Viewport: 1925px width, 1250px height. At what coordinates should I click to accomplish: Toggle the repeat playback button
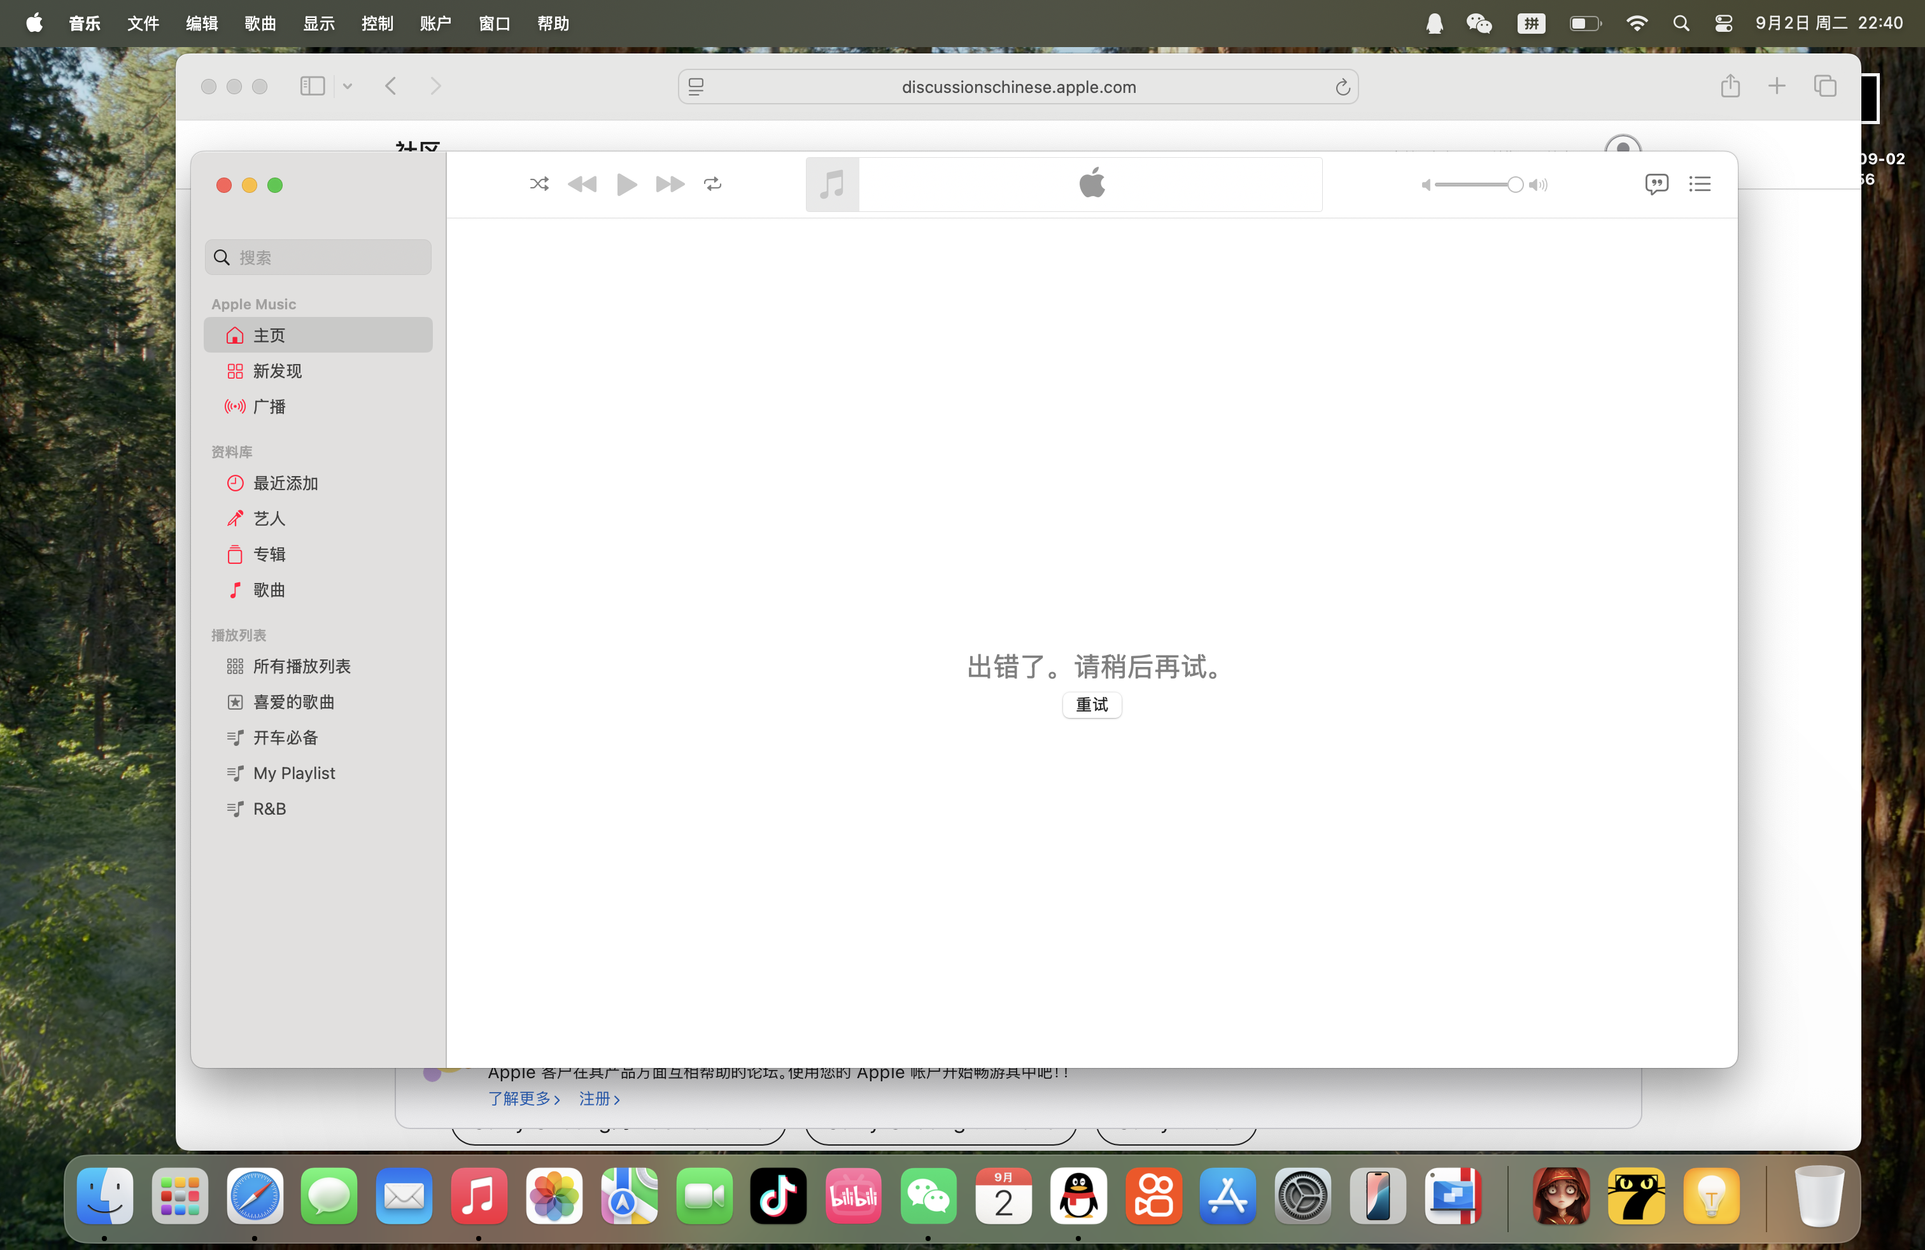(x=712, y=185)
